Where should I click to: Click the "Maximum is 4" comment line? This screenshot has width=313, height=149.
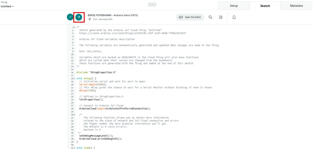[92, 130]
